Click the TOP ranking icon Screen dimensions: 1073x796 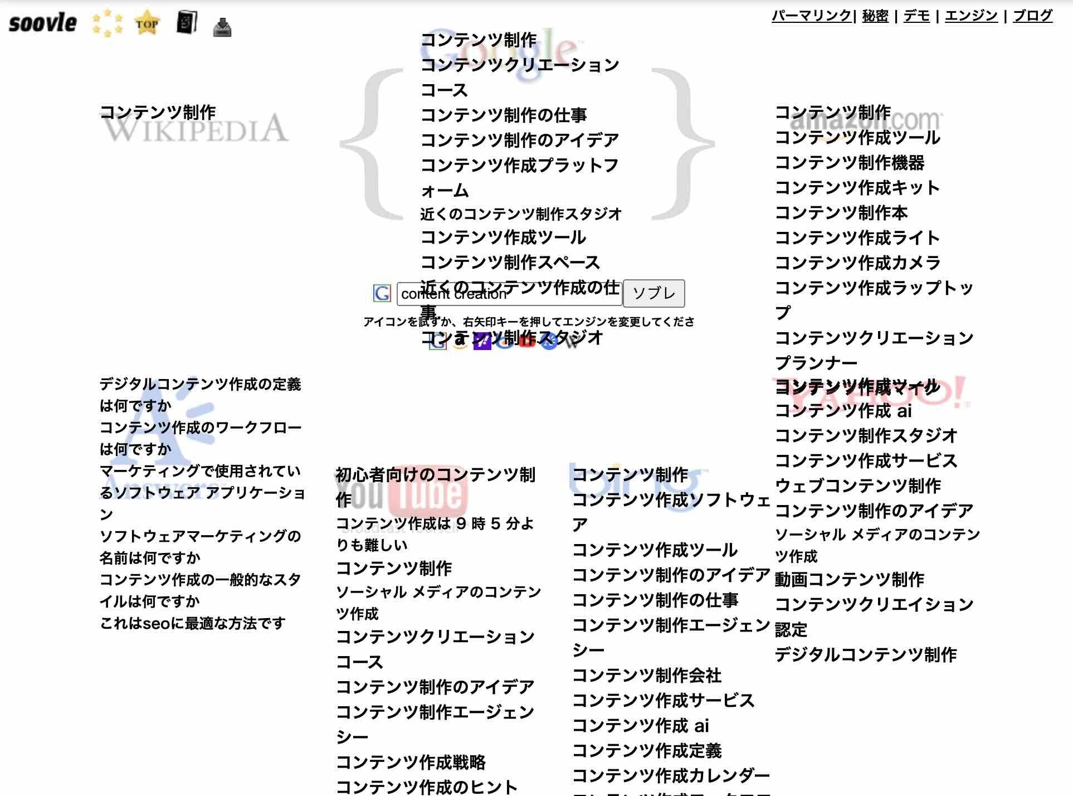pyautogui.click(x=146, y=22)
